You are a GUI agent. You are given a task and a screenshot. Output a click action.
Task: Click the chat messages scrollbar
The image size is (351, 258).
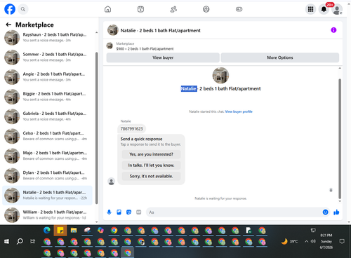click(340, 139)
